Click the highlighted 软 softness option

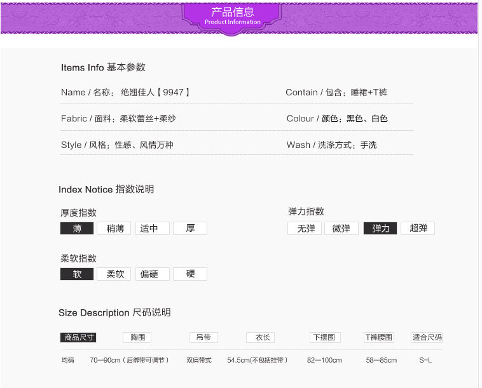click(x=77, y=274)
